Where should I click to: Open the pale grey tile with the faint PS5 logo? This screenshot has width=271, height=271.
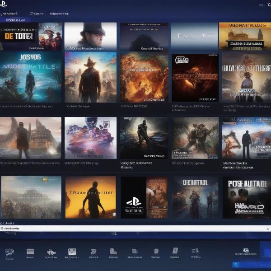coord(194,36)
